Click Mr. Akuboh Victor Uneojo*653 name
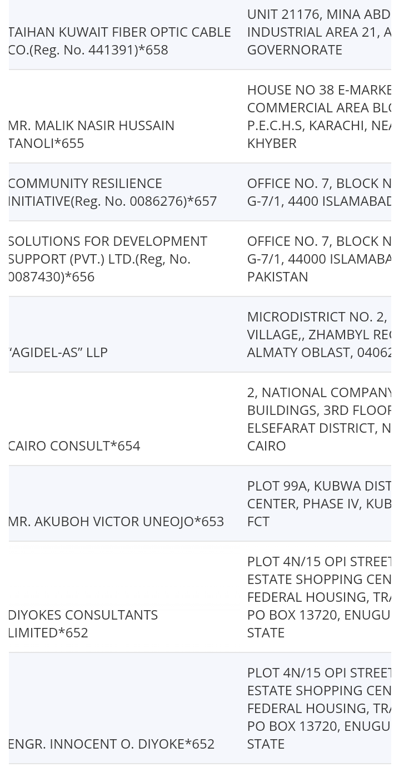The image size is (399, 772). click(x=116, y=521)
